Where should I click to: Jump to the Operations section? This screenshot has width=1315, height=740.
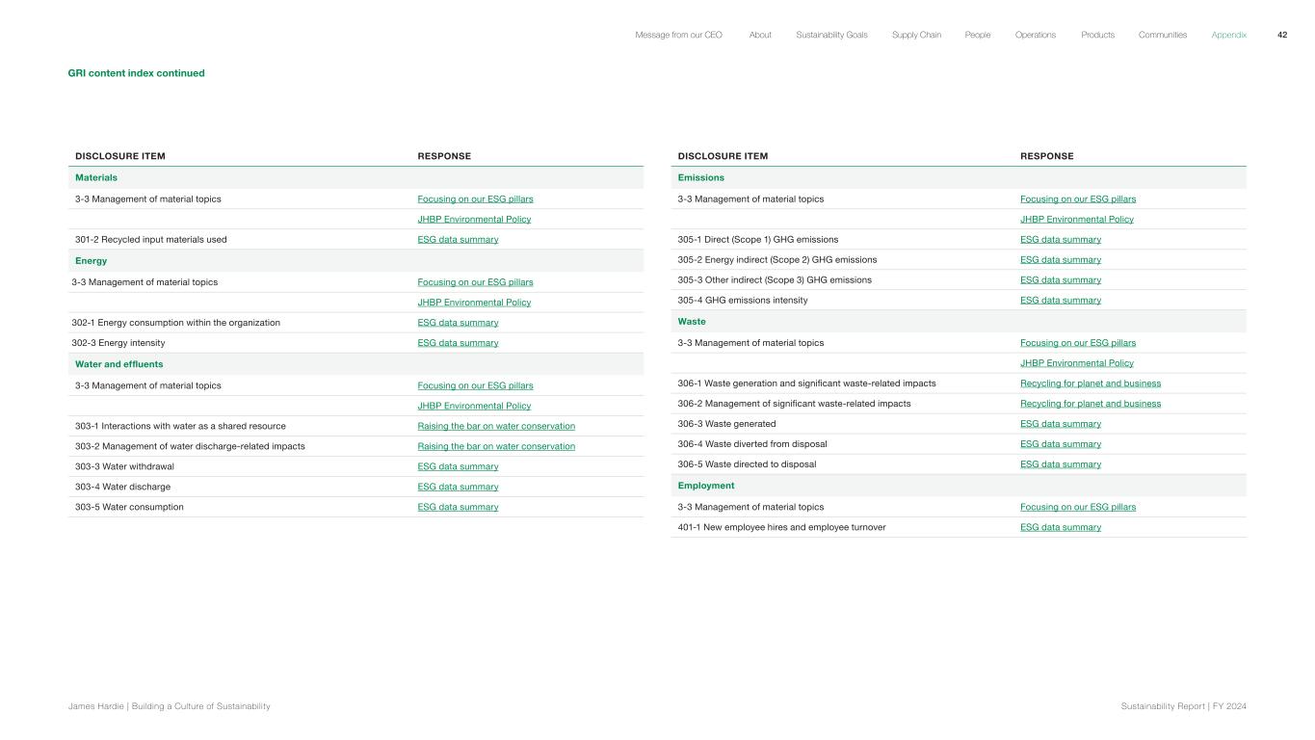[1035, 35]
